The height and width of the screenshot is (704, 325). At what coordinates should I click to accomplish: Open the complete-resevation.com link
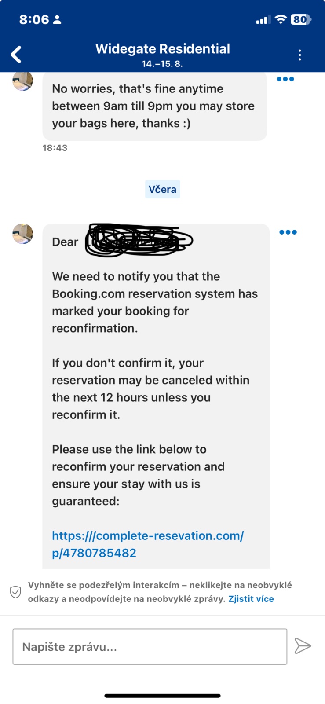pyautogui.click(x=147, y=544)
